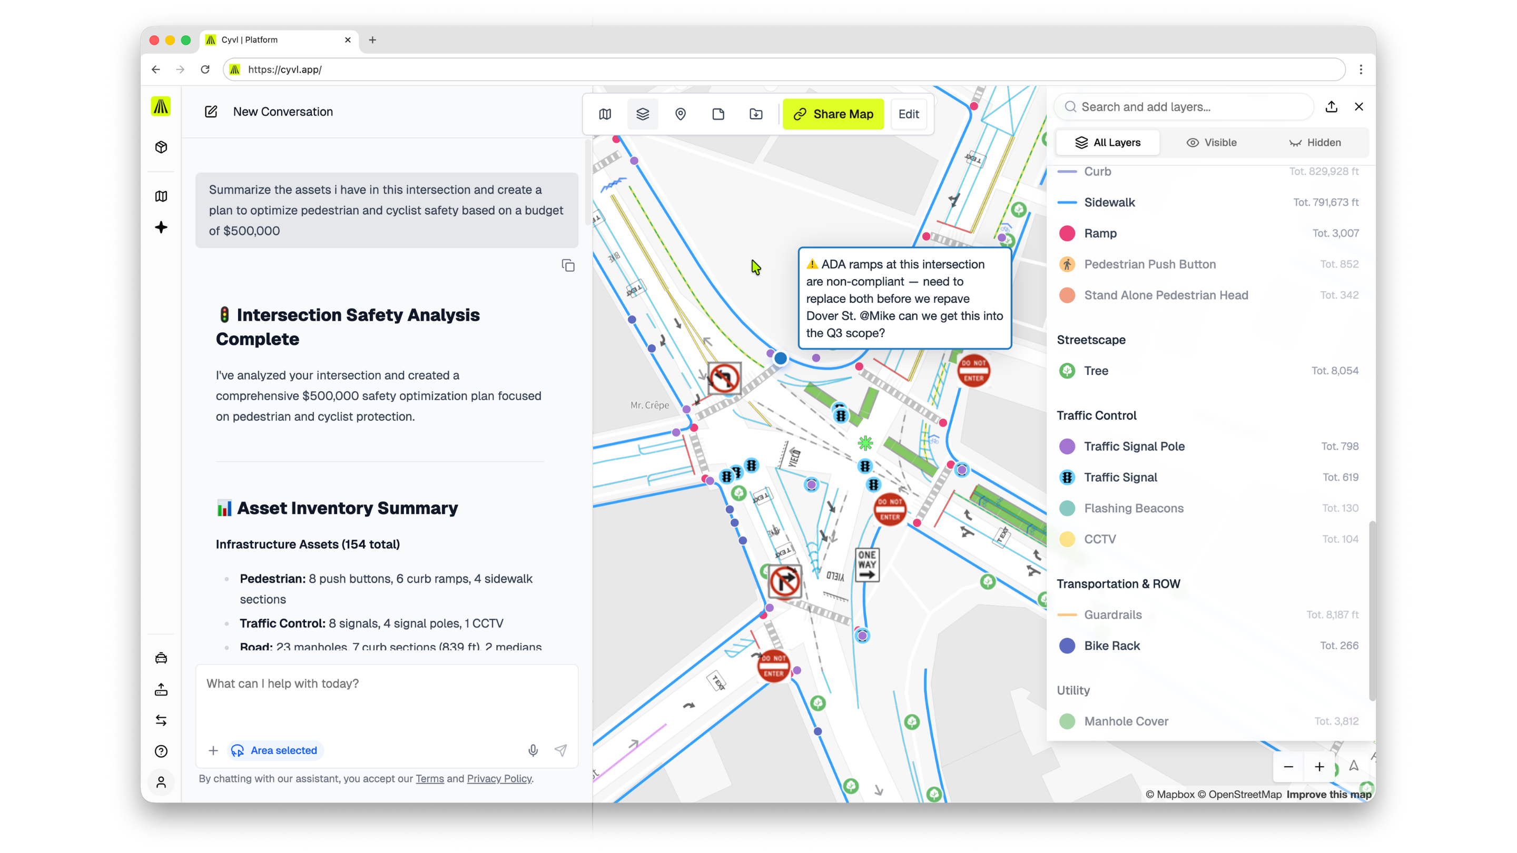Toggle the Flashing Beacons layer on
This screenshot has height=853, width=1517.
(1133, 508)
